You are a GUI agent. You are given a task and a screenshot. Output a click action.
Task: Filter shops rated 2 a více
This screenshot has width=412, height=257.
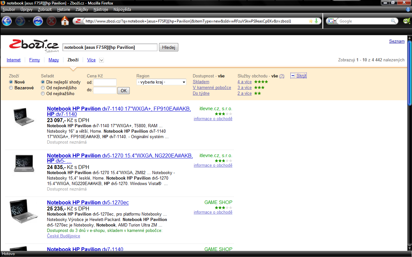point(245,93)
